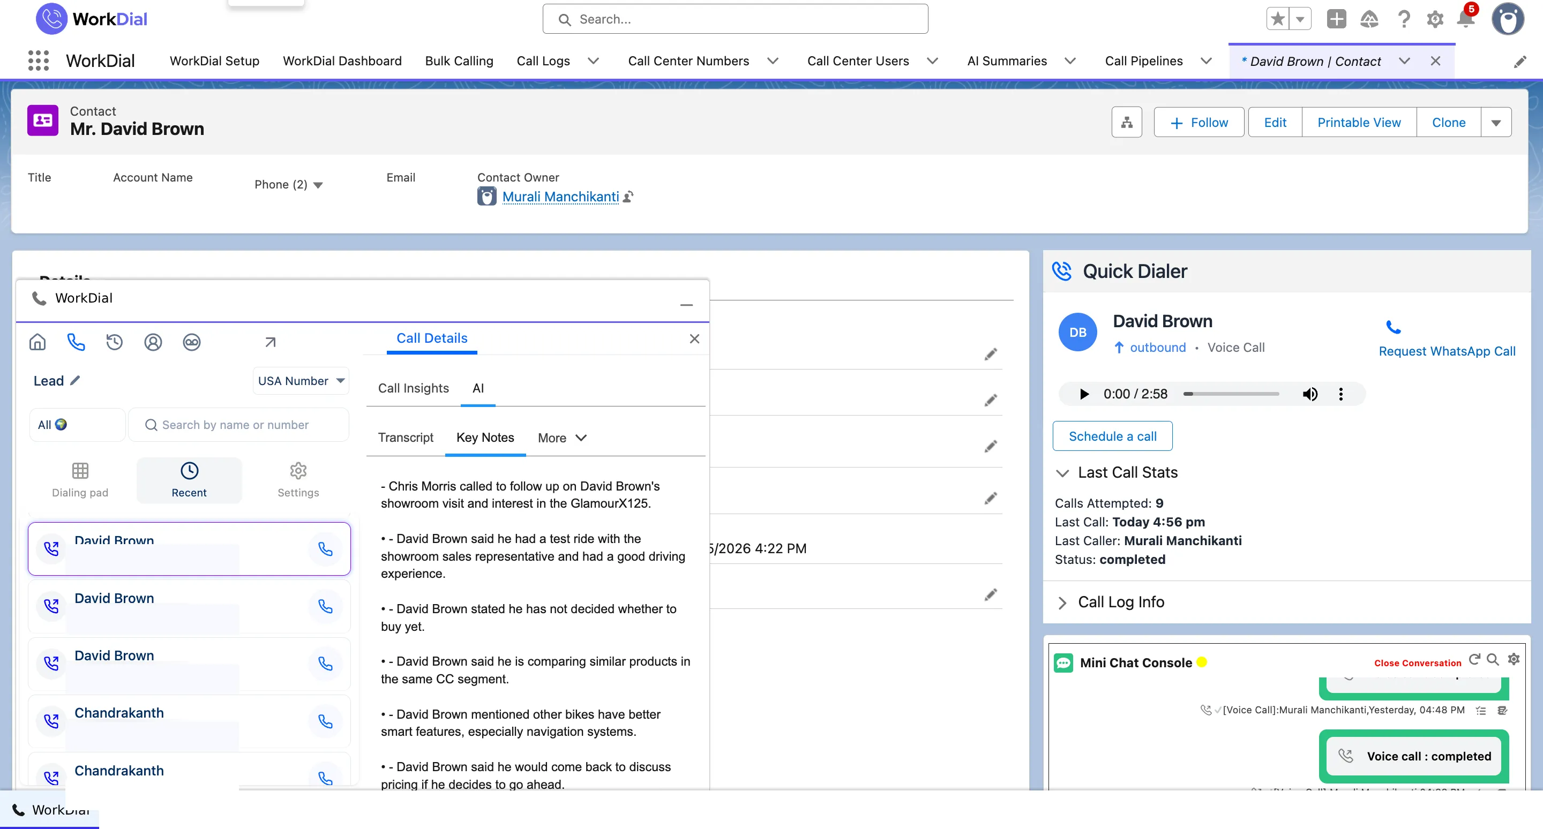
Task: Go to WorkDial Dashboard tab
Action: coord(342,61)
